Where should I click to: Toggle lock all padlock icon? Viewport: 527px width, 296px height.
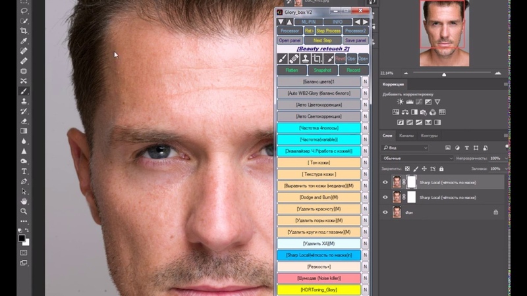coord(441,169)
